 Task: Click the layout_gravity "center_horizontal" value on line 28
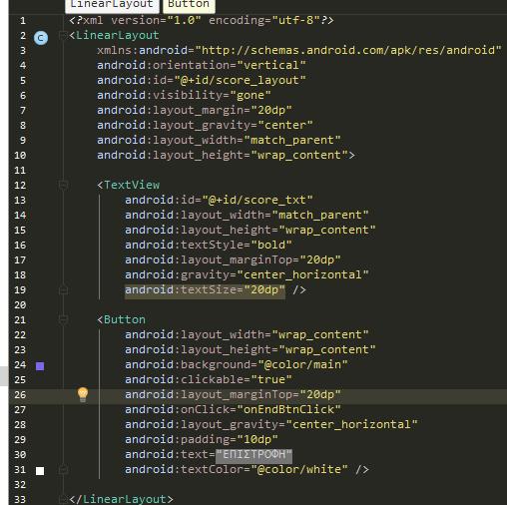(351, 424)
